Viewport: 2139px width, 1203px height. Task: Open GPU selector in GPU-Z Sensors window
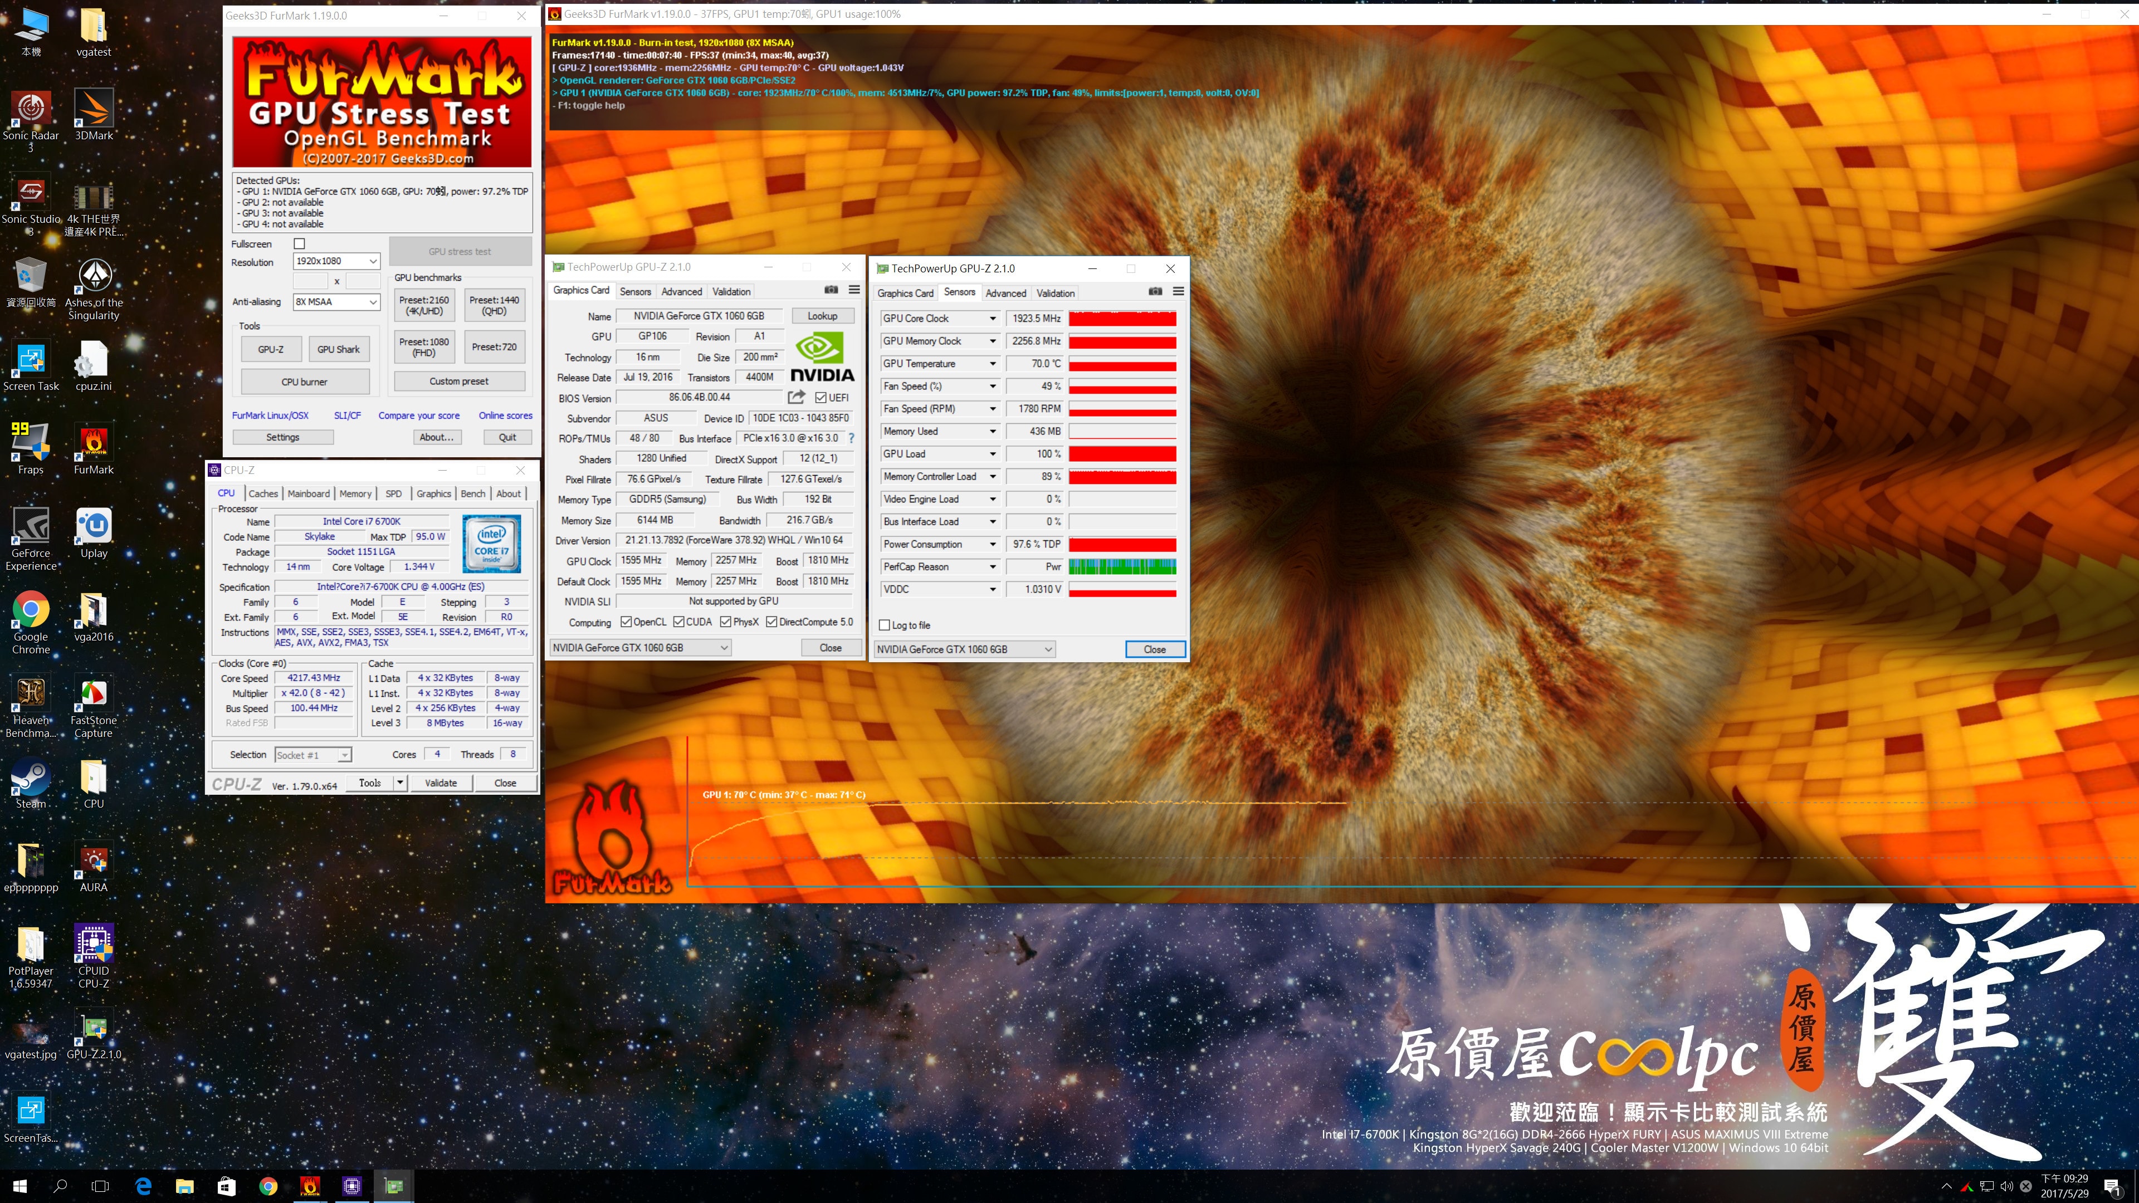965,649
